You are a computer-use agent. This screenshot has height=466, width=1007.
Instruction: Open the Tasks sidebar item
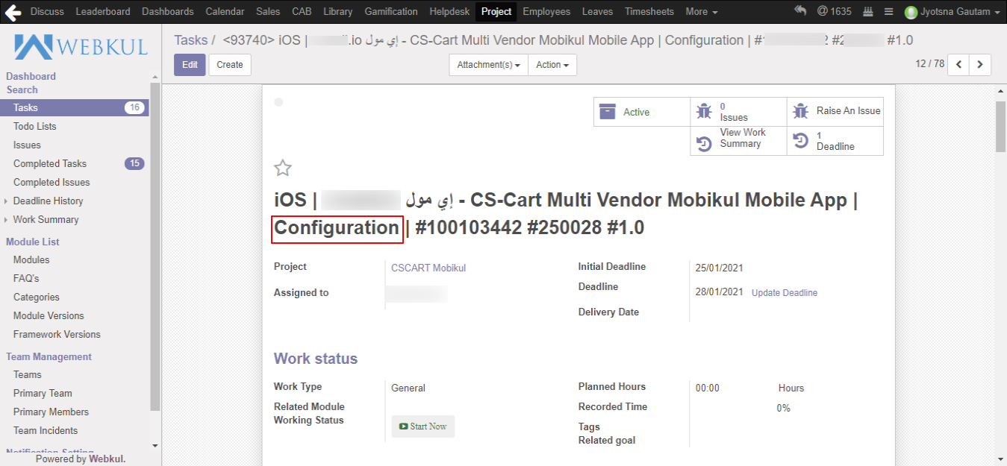(x=75, y=107)
